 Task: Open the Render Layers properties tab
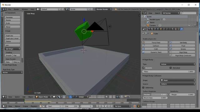[152, 29]
